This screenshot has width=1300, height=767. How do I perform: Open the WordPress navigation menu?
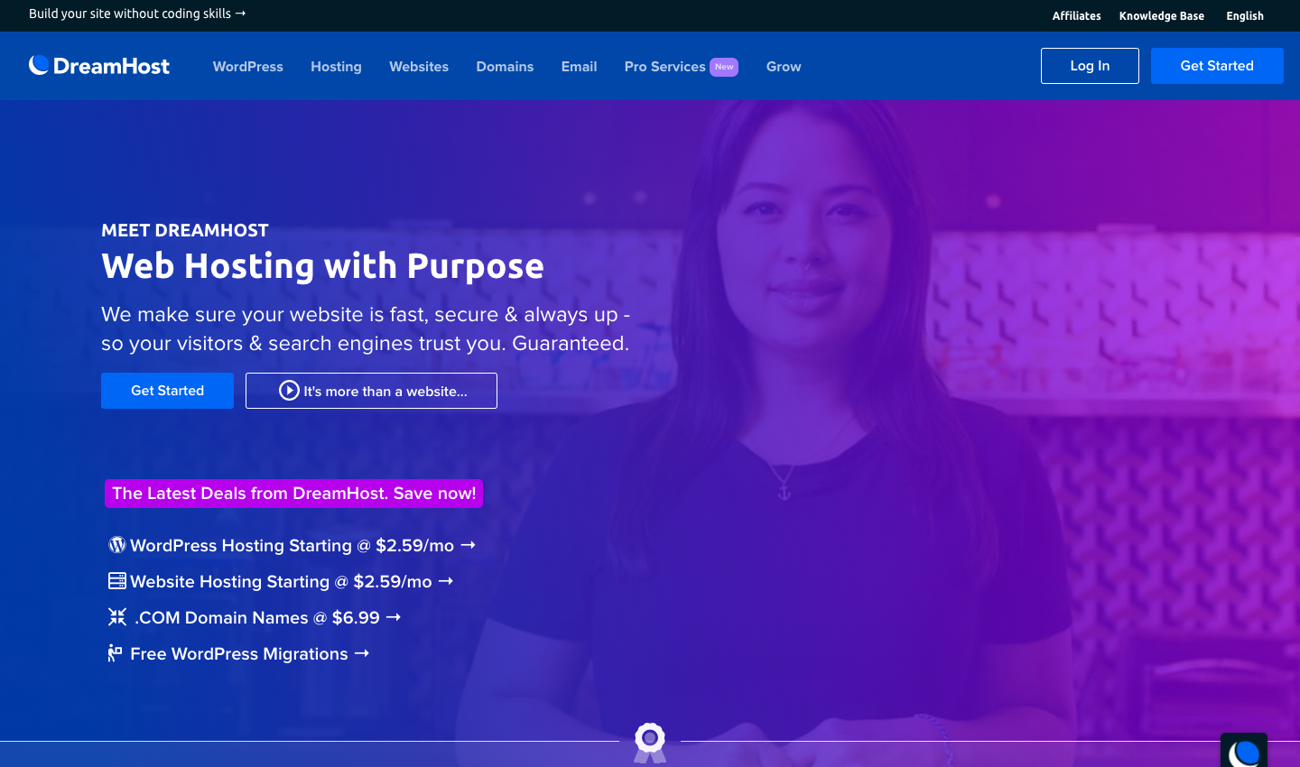click(248, 67)
